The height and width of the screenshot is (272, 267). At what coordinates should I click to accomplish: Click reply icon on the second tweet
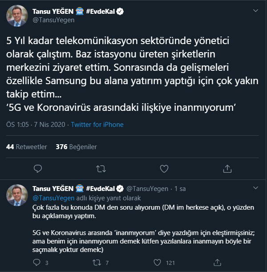tap(38, 263)
